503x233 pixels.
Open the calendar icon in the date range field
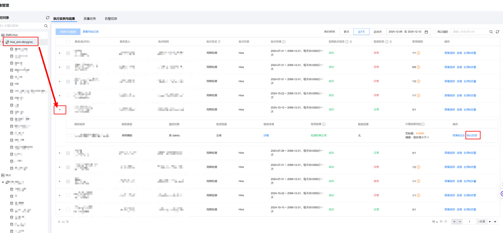pos(426,32)
